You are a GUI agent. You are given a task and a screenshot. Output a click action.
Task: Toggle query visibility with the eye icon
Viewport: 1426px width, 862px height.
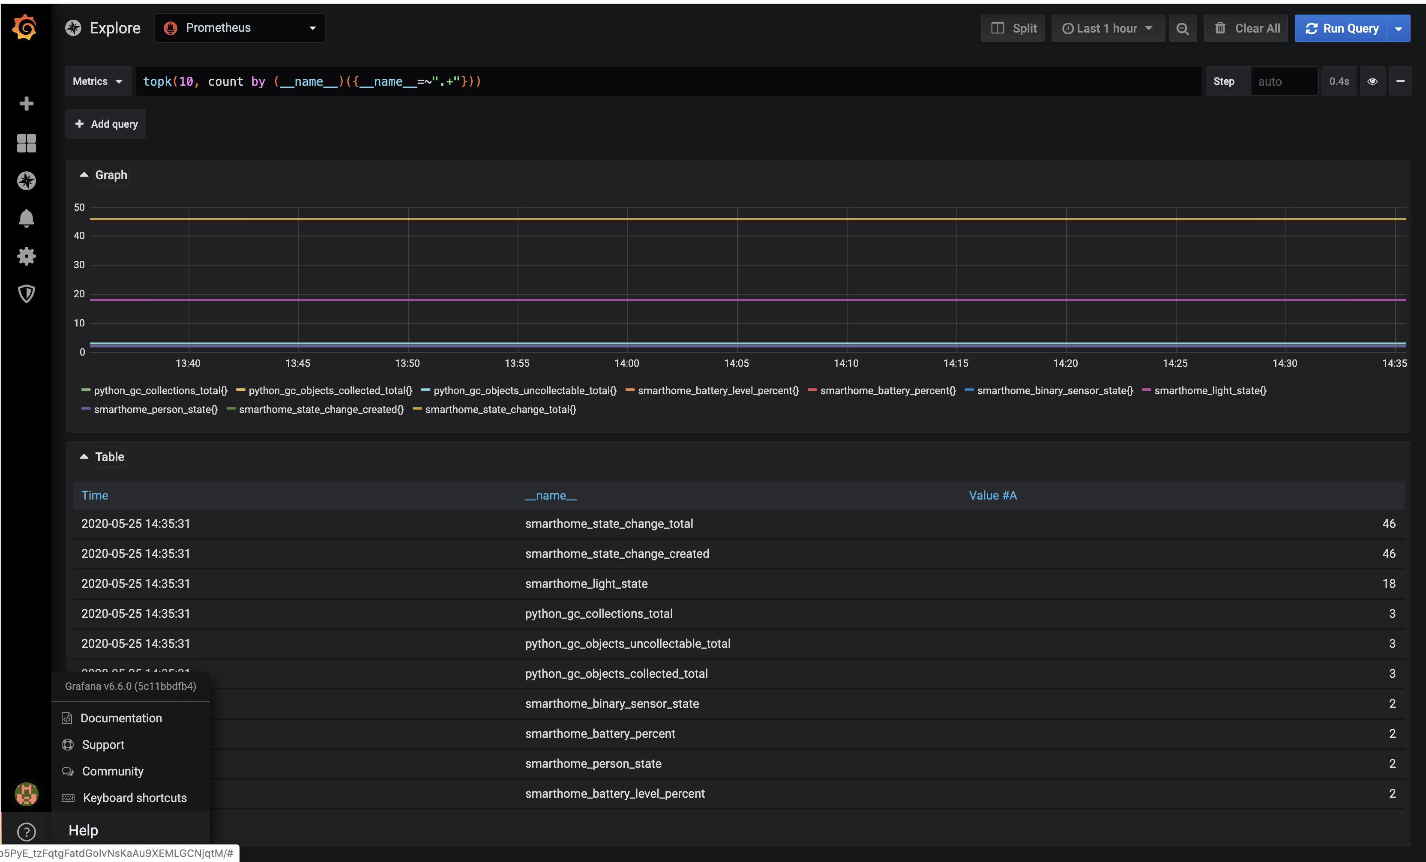point(1373,81)
